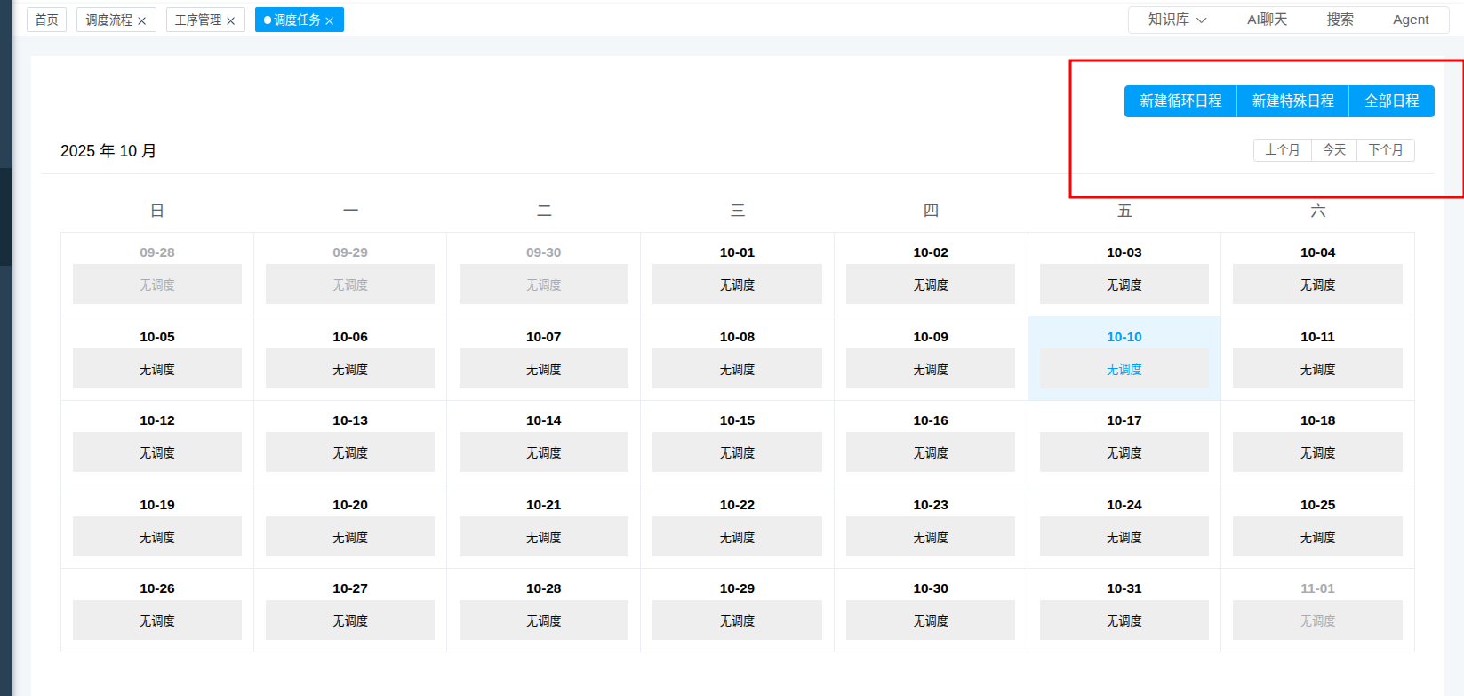Close the active 调度任务 tab

tap(330, 20)
